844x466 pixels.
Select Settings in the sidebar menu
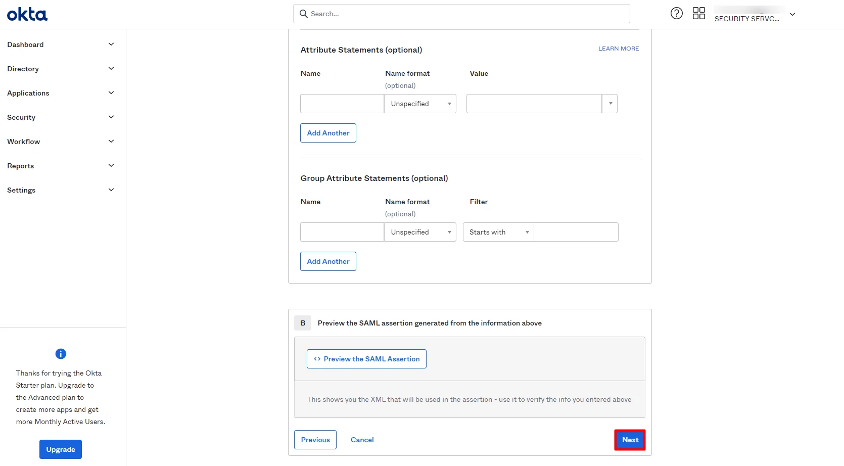[21, 190]
